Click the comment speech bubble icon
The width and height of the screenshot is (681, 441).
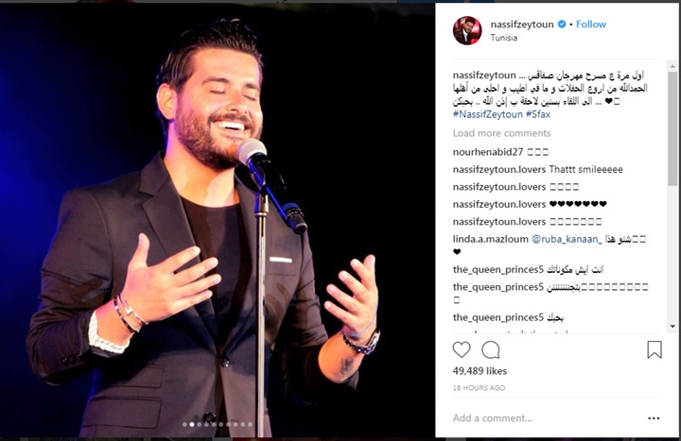tap(491, 349)
